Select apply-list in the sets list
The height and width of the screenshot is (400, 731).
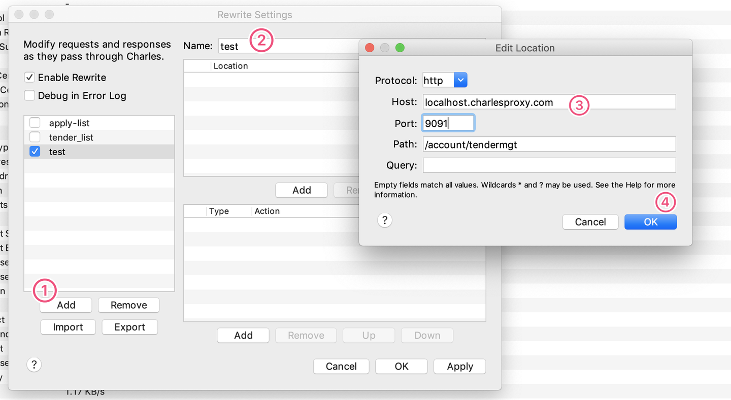click(x=99, y=123)
